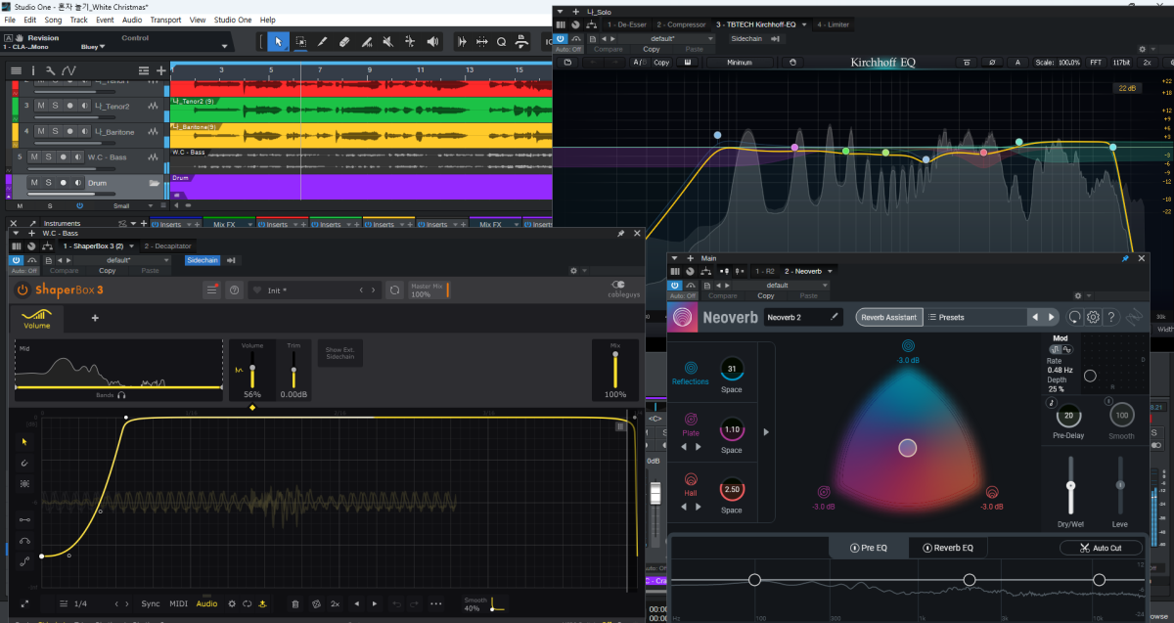Click the Neoverb preset name edit pencil
Viewport: 1174px width, 623px height.
pyautogui.click(x=835, y=317)
